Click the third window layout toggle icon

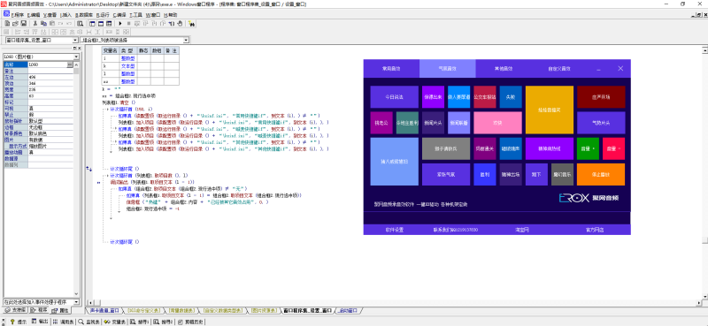coord(109,24)
